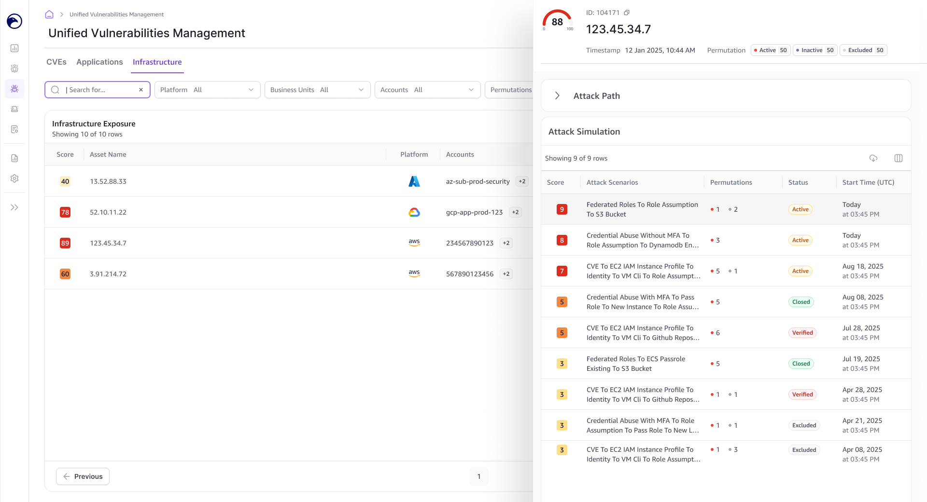Expand sidebar with double chevron icon
This screenshot has height=502, width=927.
[14, 207]
